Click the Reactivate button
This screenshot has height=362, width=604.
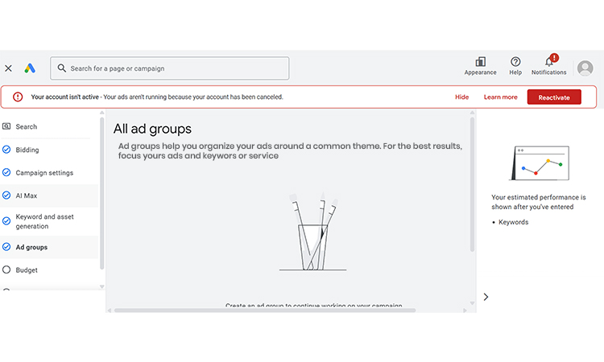(554, 97)
